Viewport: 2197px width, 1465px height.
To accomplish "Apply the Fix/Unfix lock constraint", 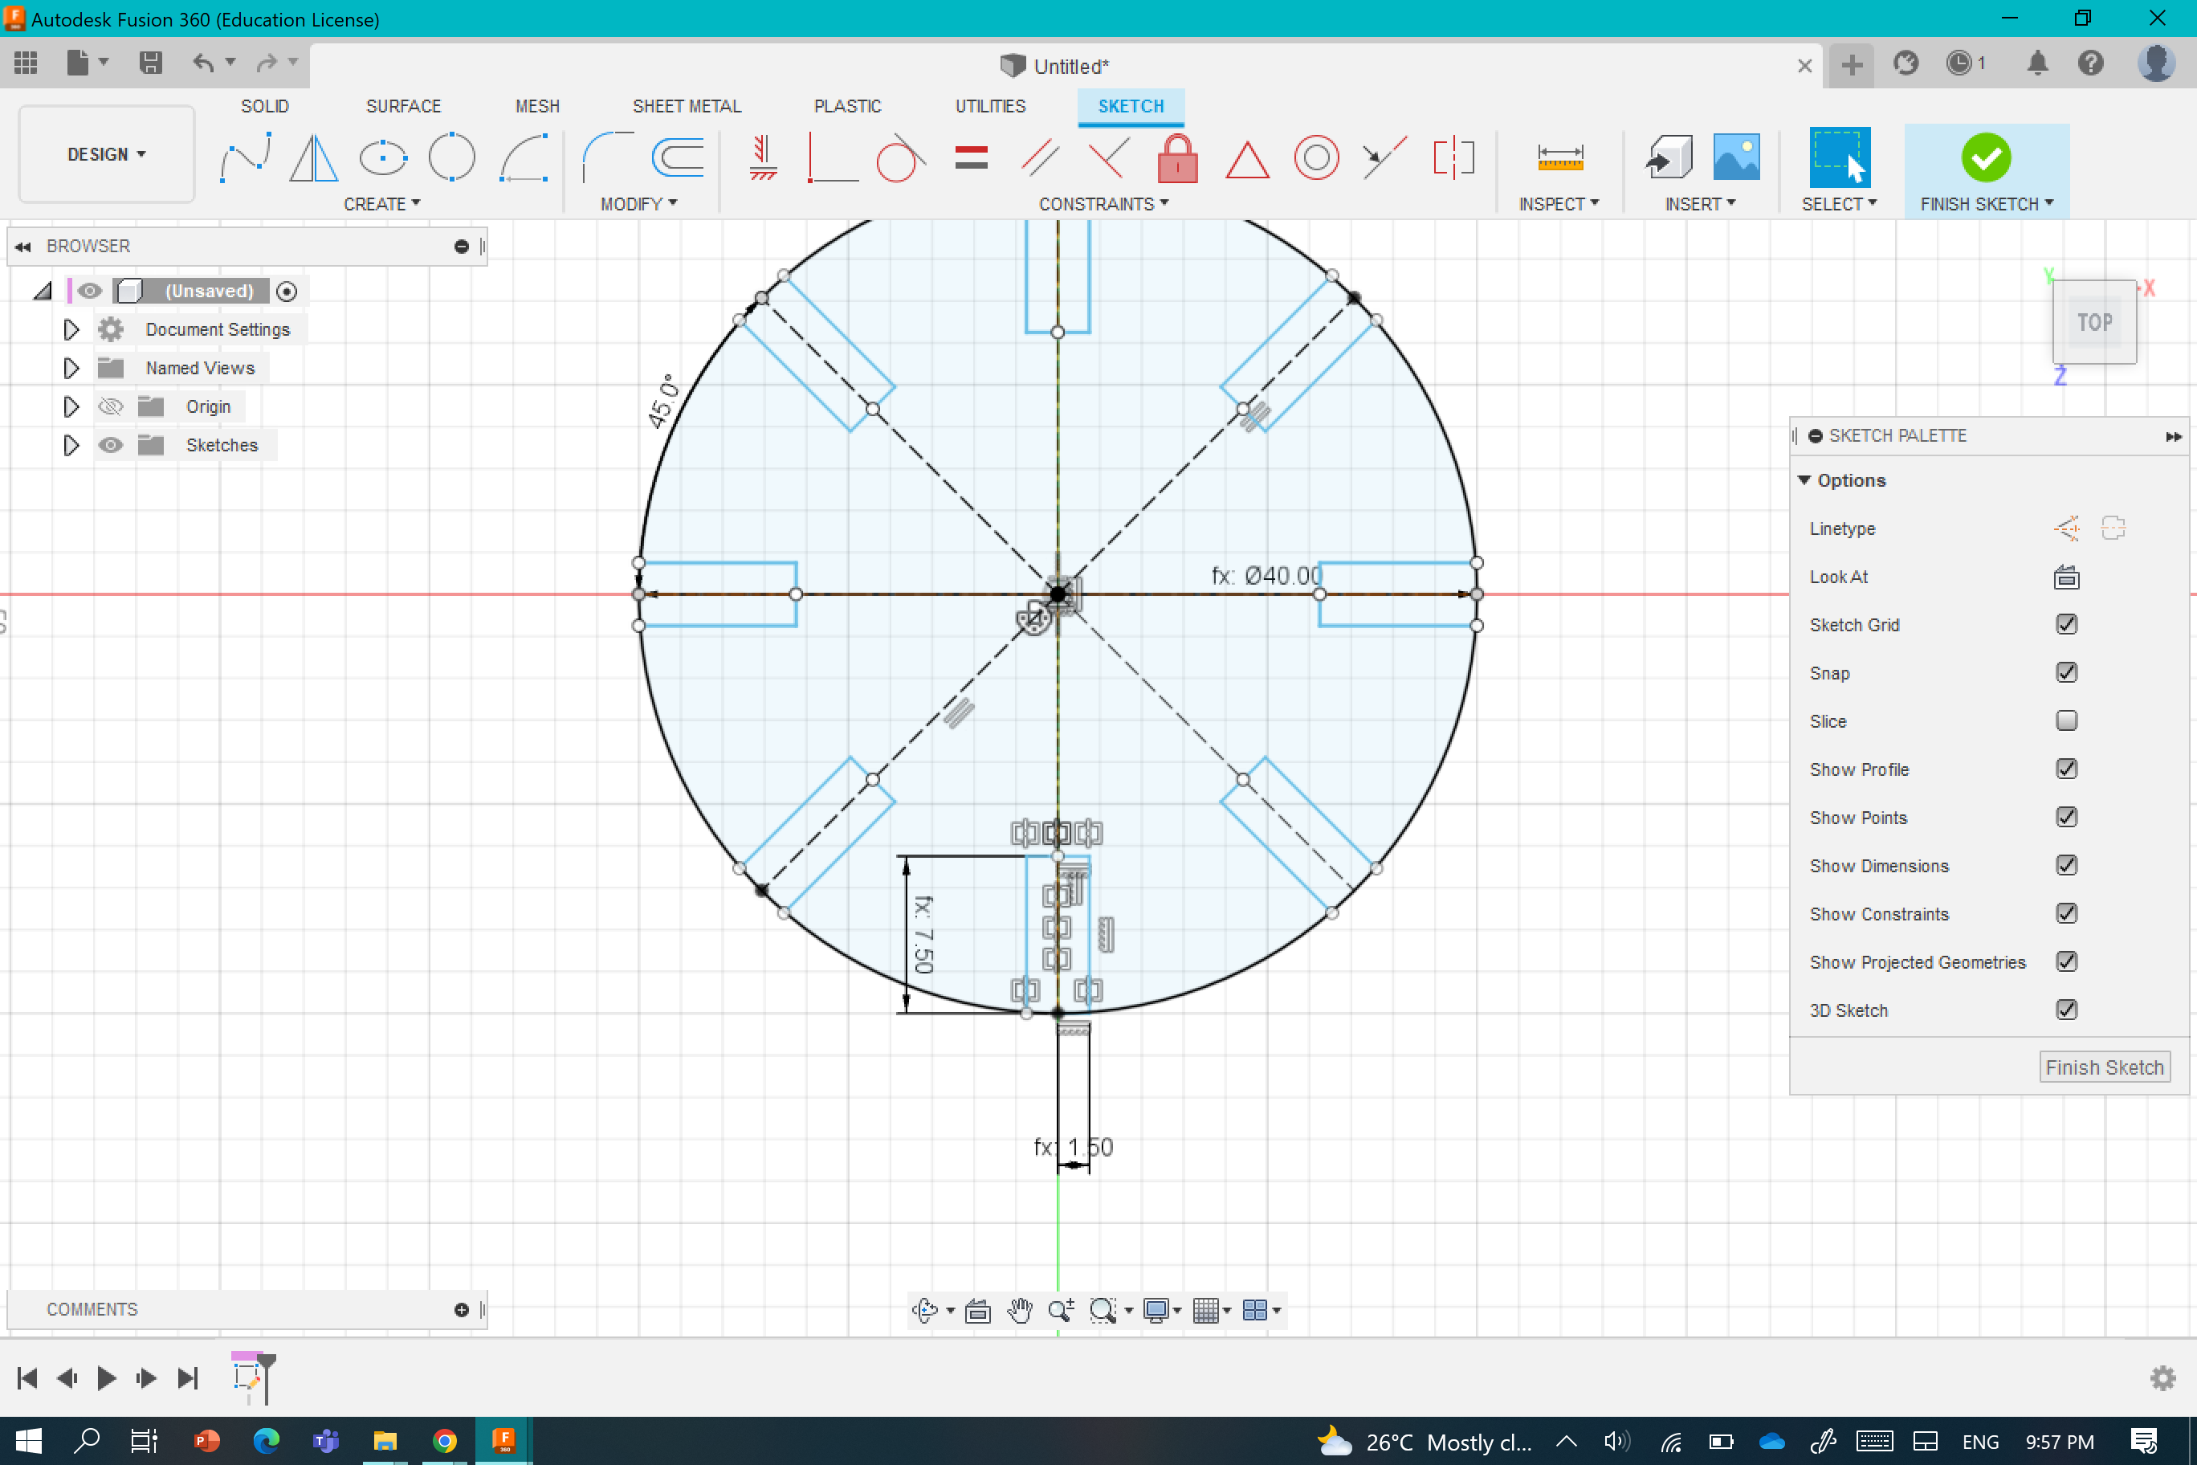I will pyautogui.click(x=1177, y=157).
